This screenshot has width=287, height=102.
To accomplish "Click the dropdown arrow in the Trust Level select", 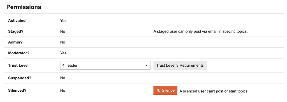I will (x=146, y=66).
